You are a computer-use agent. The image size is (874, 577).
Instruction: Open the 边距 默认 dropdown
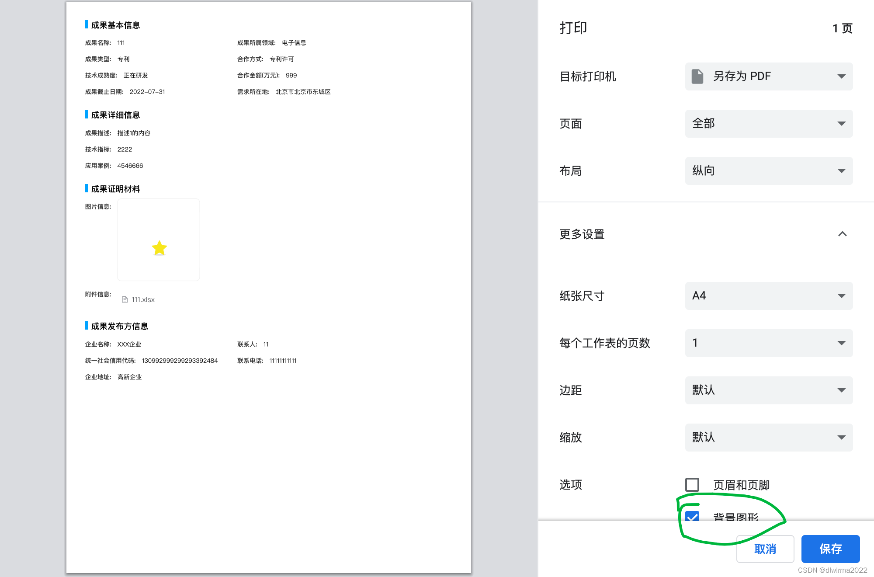pos(769,390)
